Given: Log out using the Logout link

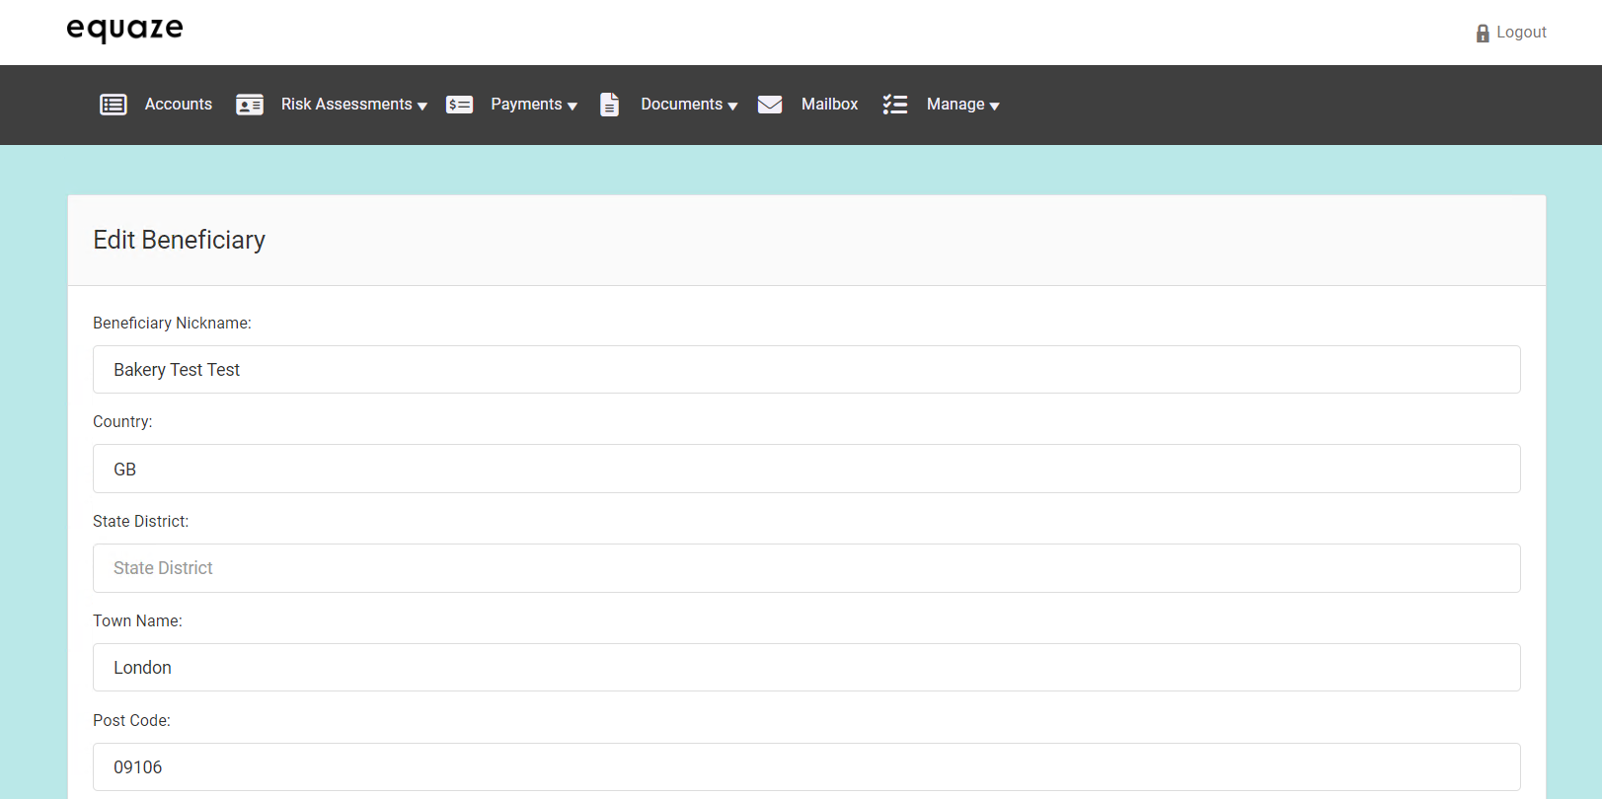Looking at the screenshot, I should pyautogui.click(x=1521, y=33).
